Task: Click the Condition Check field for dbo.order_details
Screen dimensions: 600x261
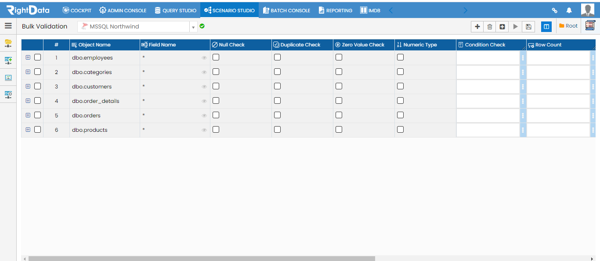Action: [x=488, y=101]
